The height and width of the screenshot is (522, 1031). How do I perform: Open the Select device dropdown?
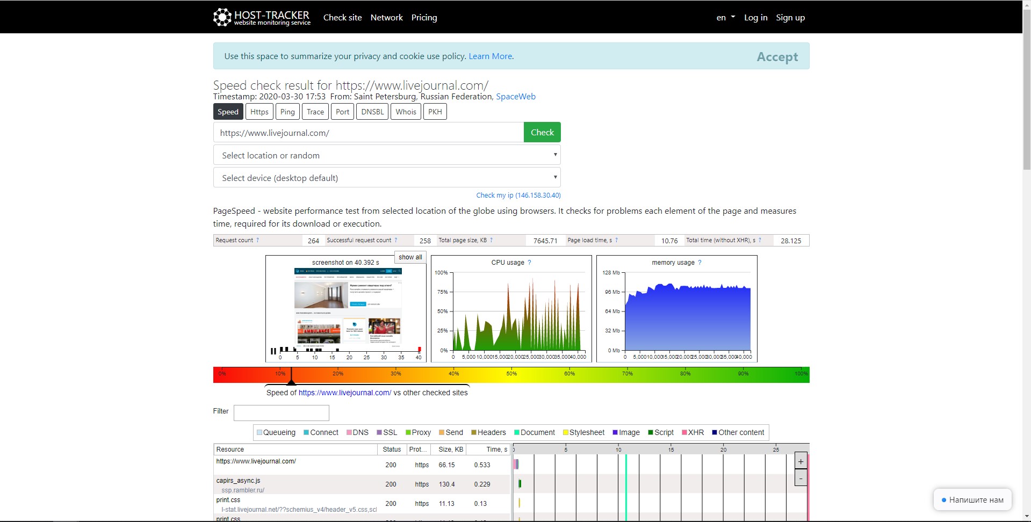(387, 178)
